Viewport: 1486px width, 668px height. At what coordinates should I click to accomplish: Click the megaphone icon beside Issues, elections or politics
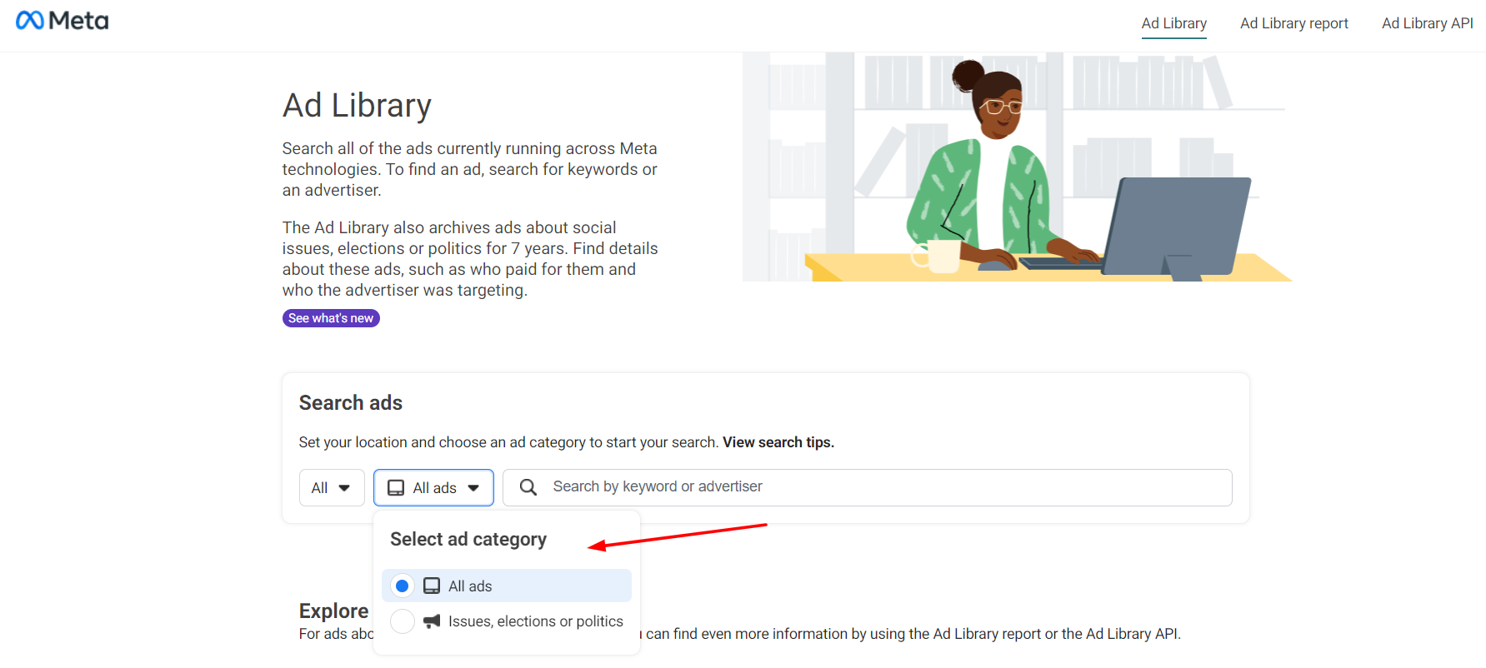tap(432, 621)
